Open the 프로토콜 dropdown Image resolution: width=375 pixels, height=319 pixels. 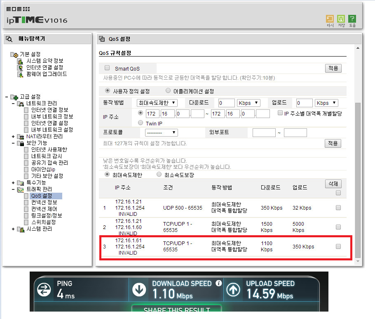[162, 132]
